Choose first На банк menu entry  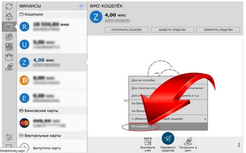pos(168,103)
